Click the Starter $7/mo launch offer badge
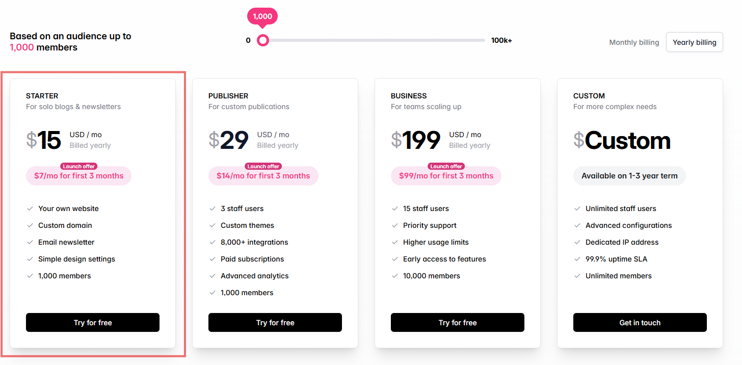This screenshot has height=365, width=742. pyautogui.click(x=79, y=176)
